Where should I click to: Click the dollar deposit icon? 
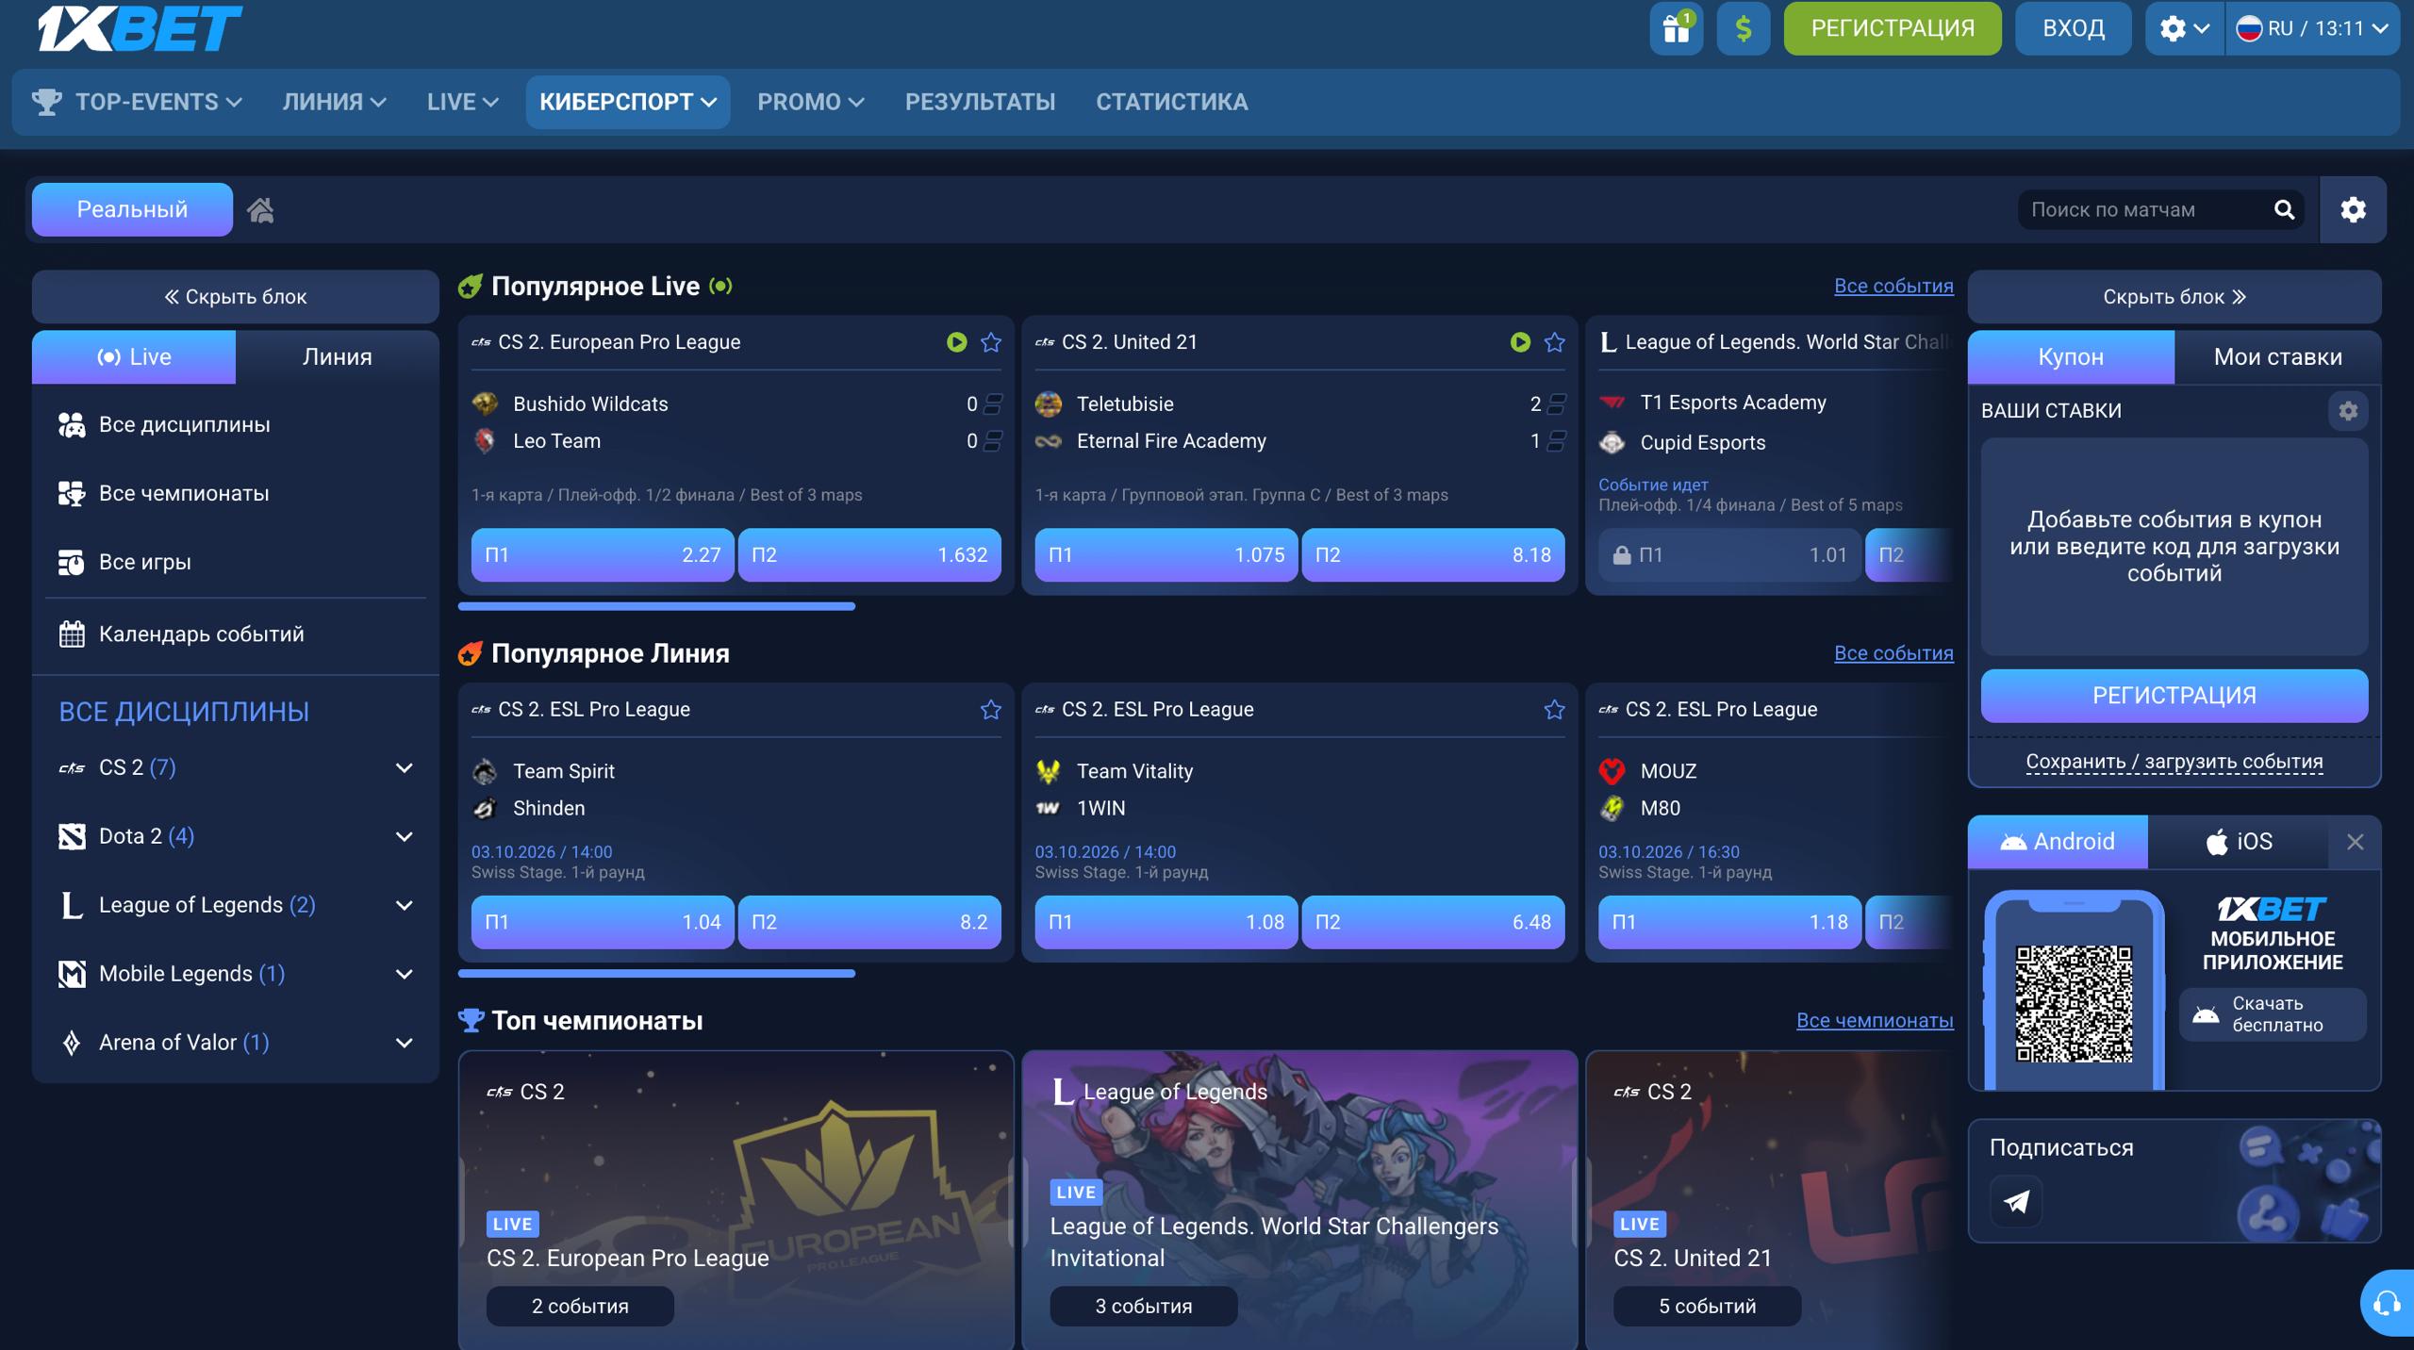1743,28
